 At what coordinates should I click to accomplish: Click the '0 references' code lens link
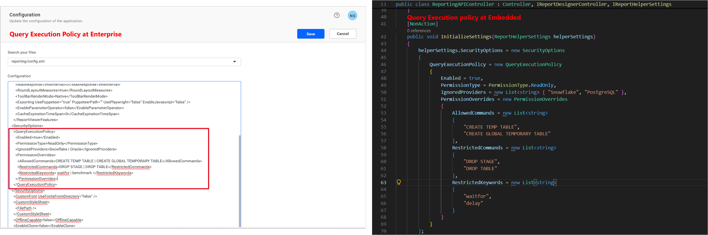coord(419,31)
